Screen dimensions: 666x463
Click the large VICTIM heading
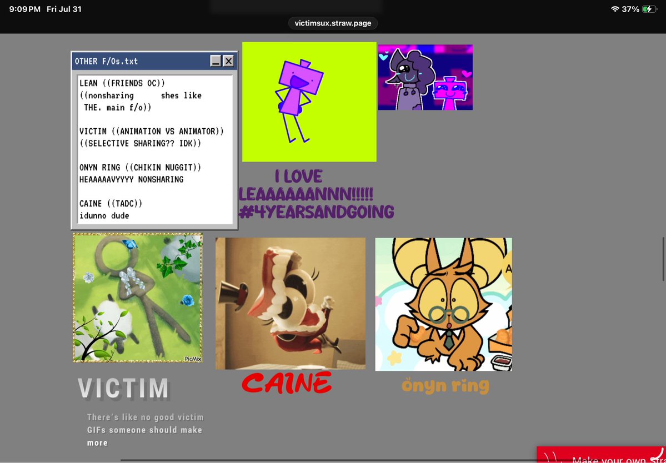click(124, 388)
